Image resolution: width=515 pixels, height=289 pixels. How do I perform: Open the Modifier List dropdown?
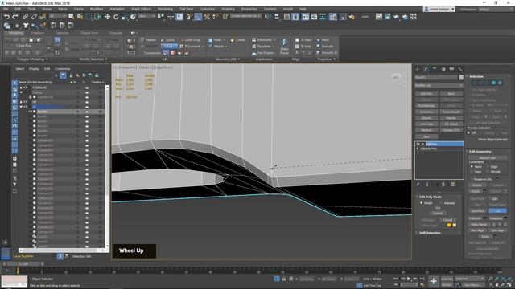439,85
